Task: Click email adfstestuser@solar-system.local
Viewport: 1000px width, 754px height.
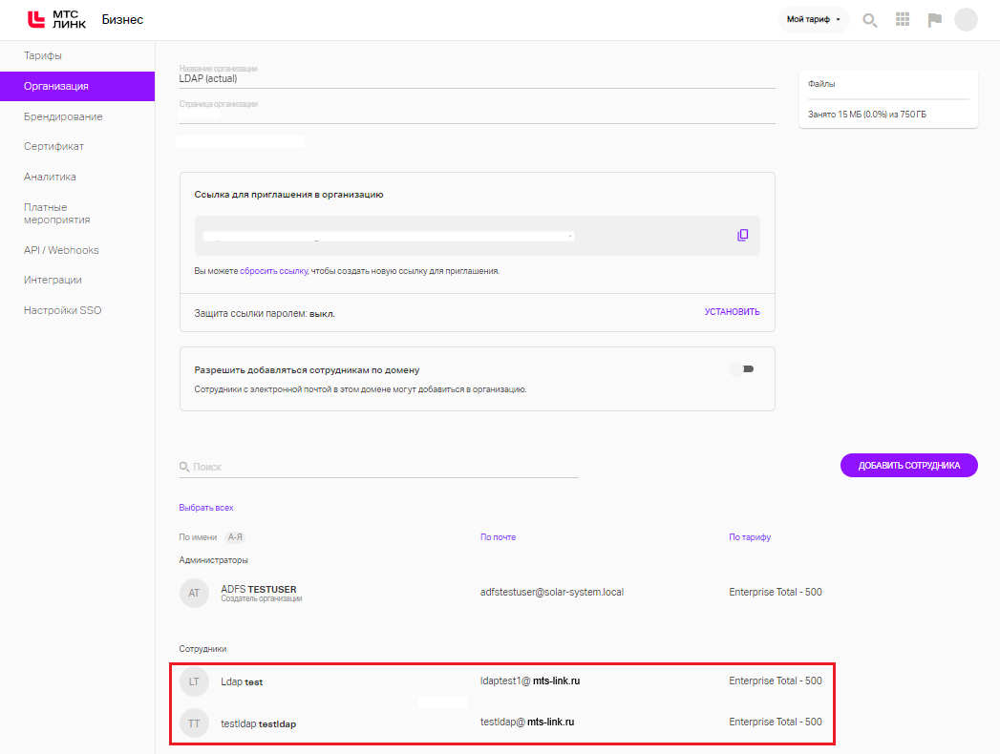Action: tap(552, 592)
